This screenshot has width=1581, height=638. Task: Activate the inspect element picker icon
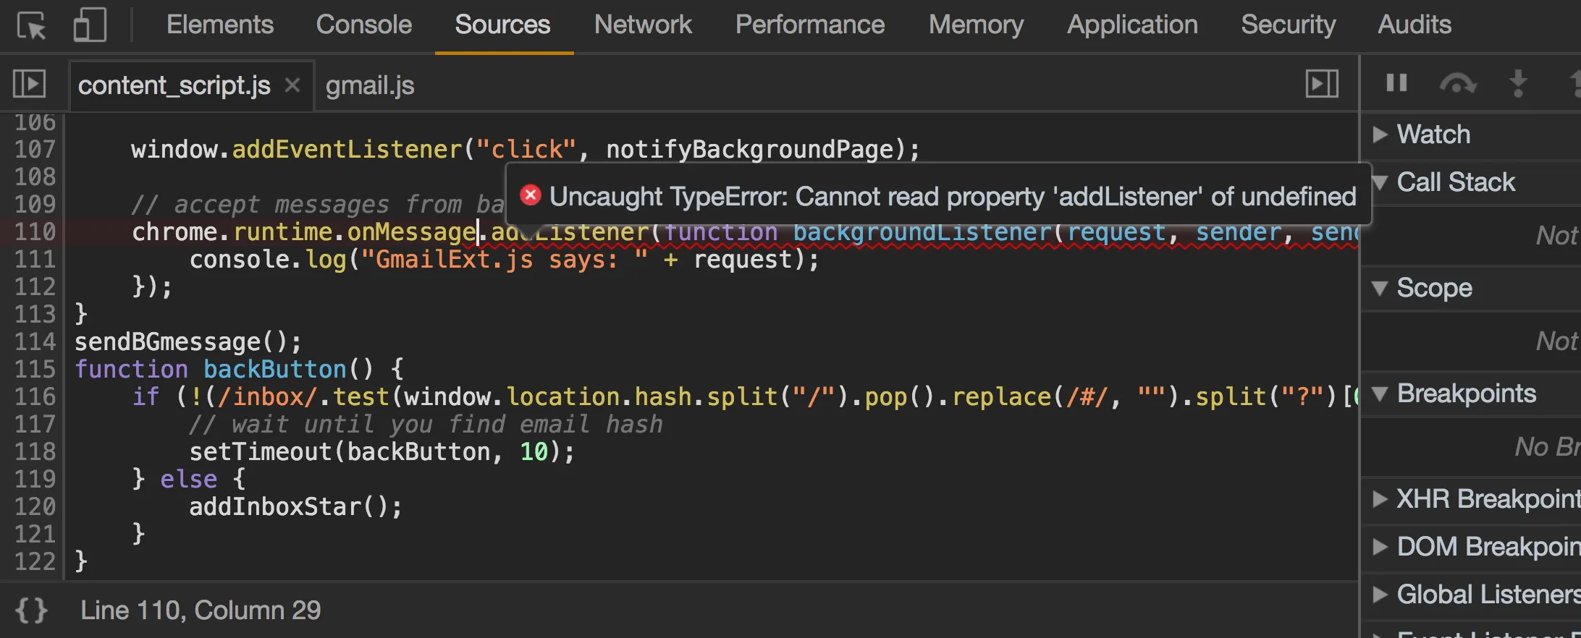click(x=31, y=26)
